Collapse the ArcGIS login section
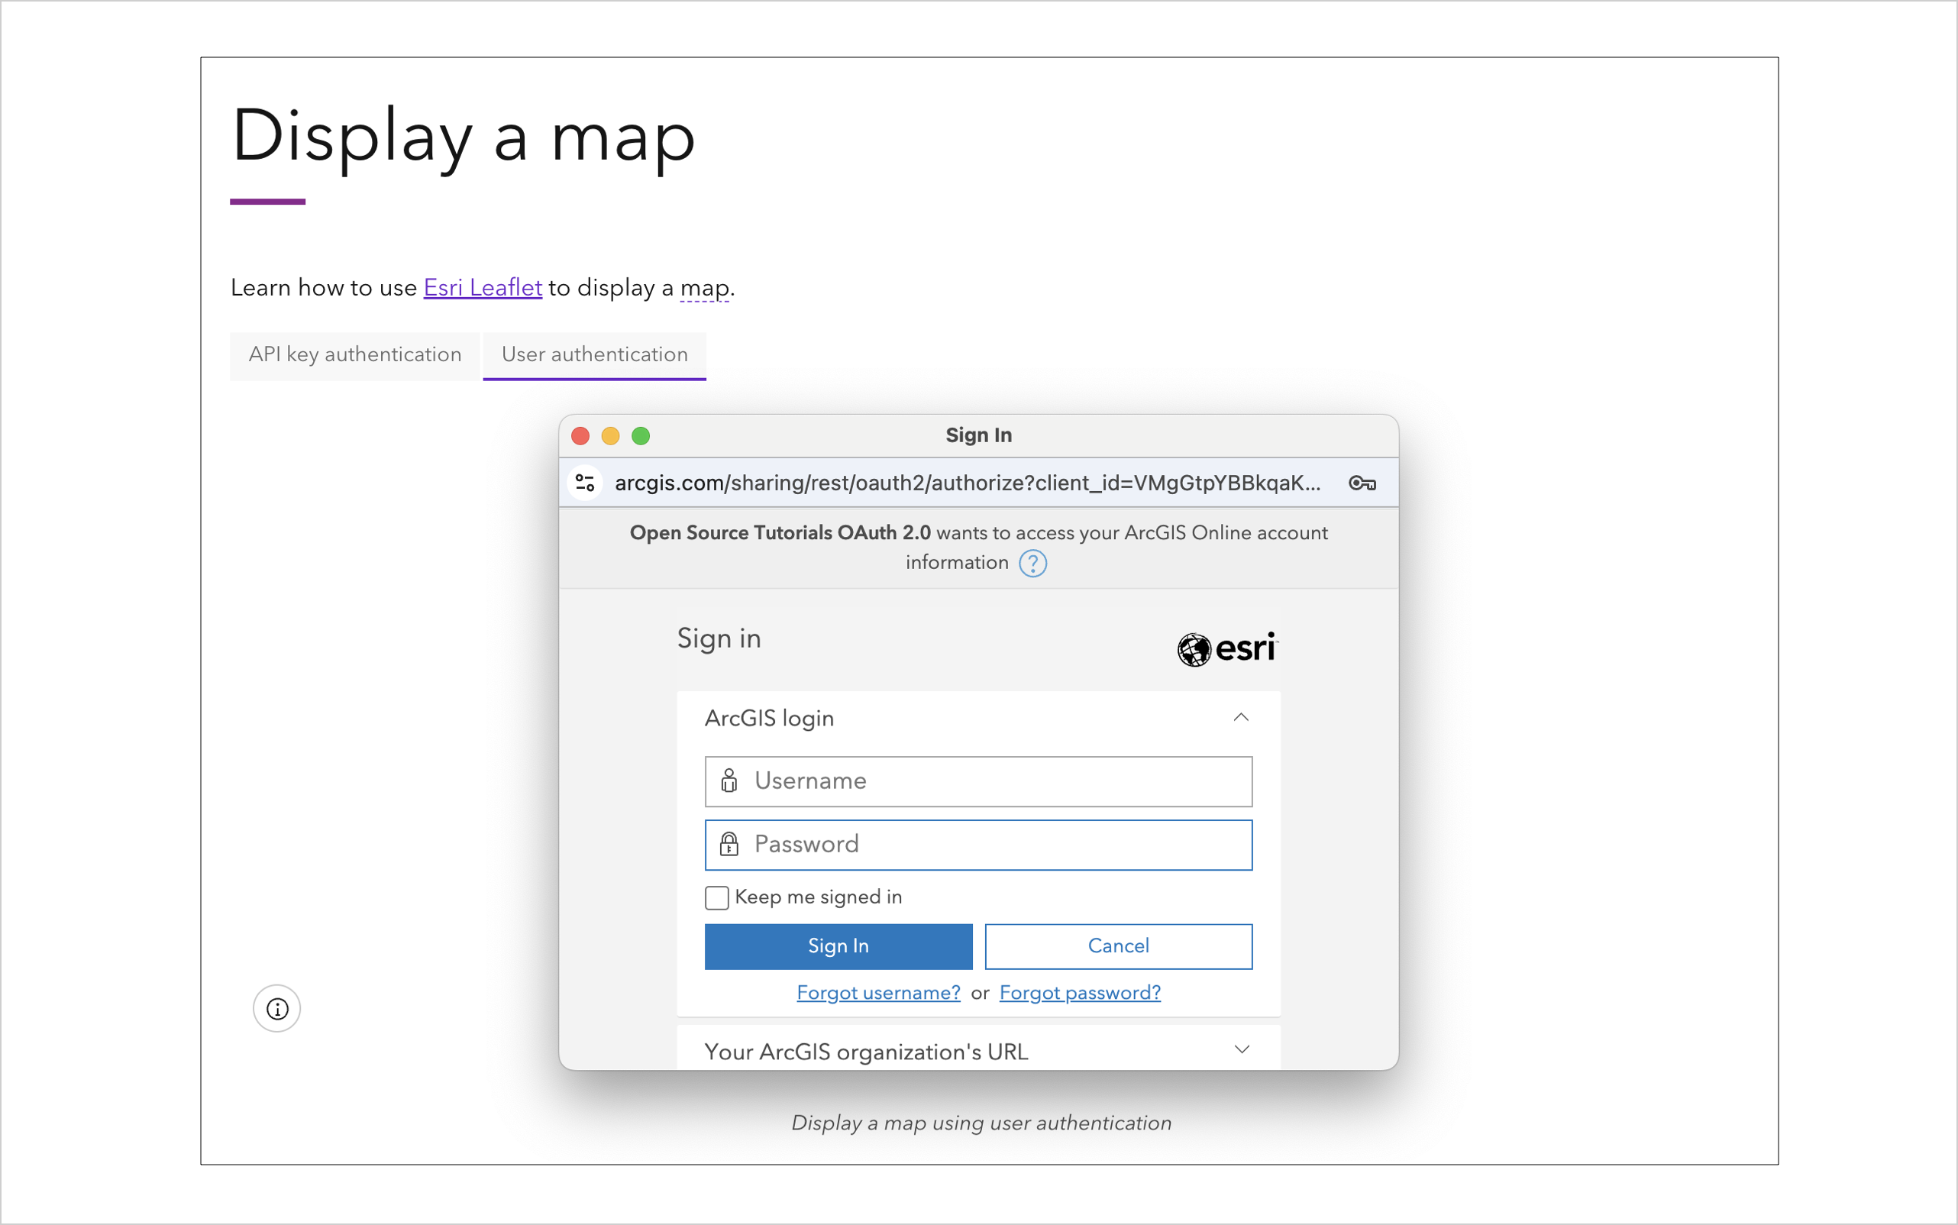Screen dimensions: 1958x1225 pos(1240,718)
